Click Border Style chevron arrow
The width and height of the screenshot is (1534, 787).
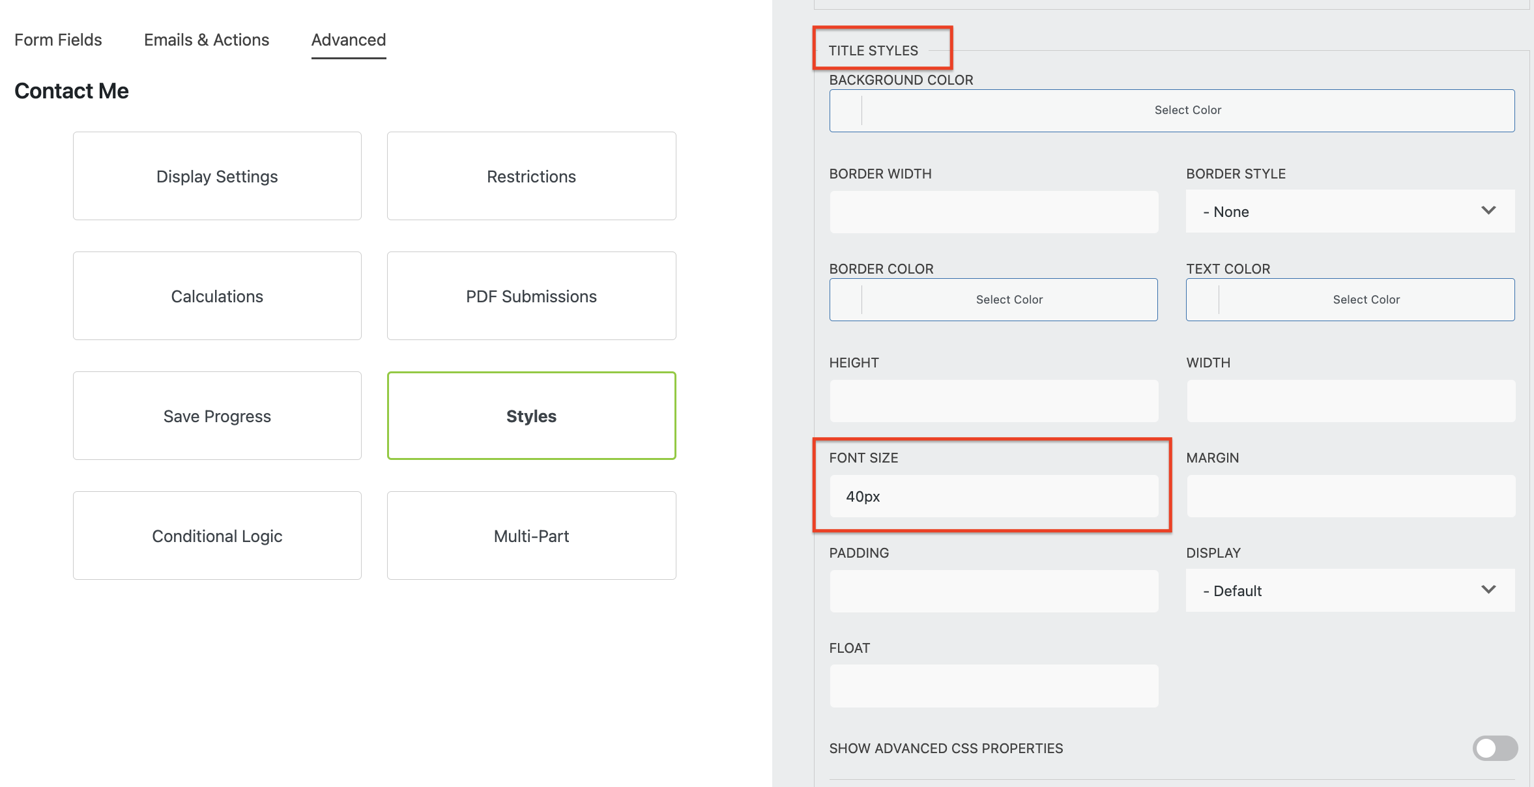coord(1488,210)
